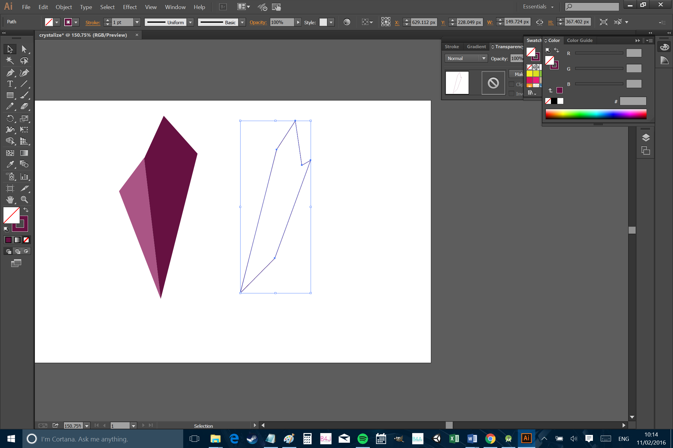Open the Effect menu
Viewport: 673px width, 448px height.
point(130,7)
